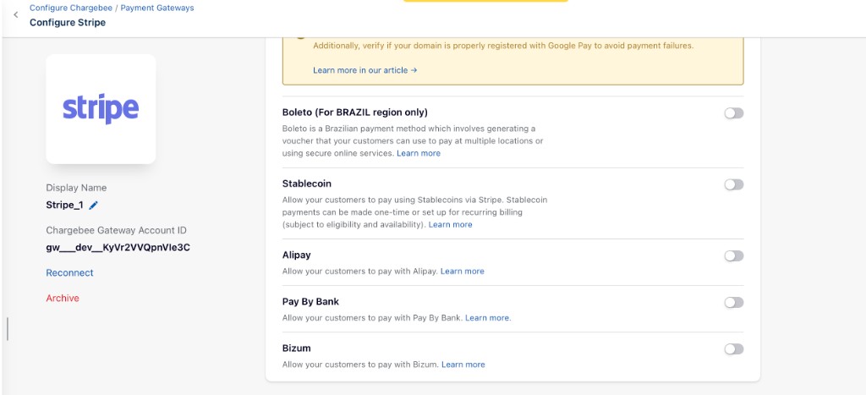Click the Stripe_1 display name text
Viewport: 866px width, 395px height.
pos(64,206)
